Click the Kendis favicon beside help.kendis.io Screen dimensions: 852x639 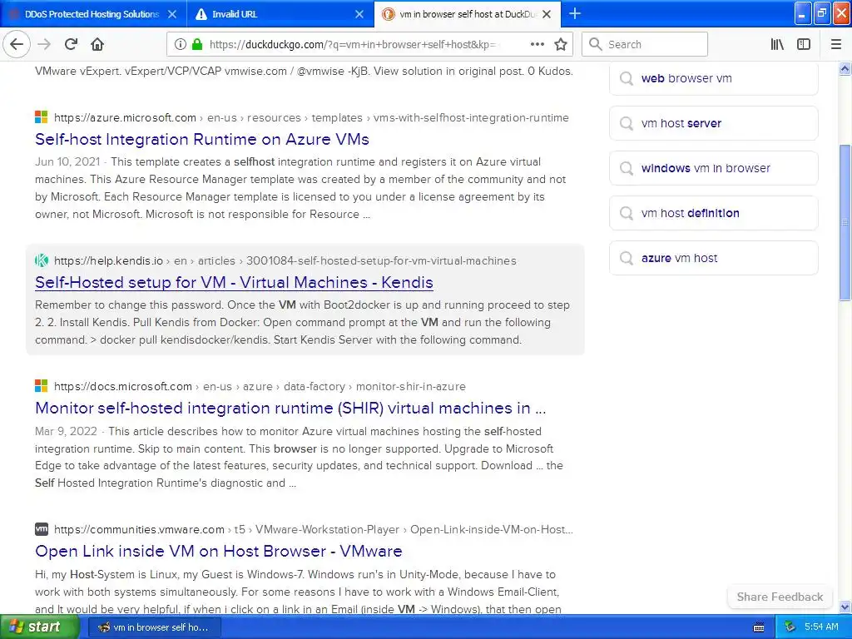42,260
